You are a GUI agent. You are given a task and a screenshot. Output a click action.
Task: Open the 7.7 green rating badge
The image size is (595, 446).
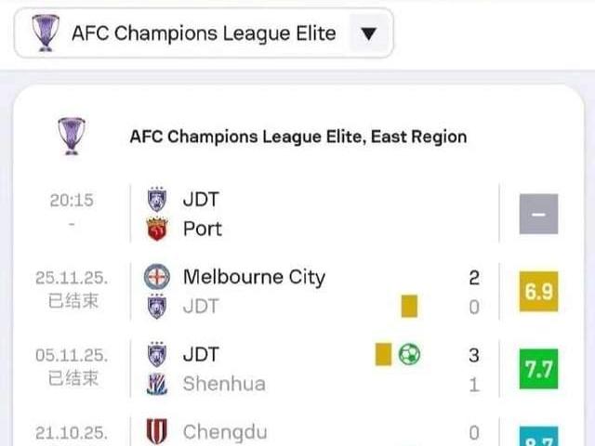pos(539,369)
